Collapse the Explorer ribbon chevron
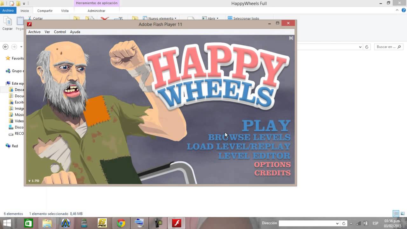The width and height of the screenshot is (407, 229). pyautogui.click(x=397, y=10)
